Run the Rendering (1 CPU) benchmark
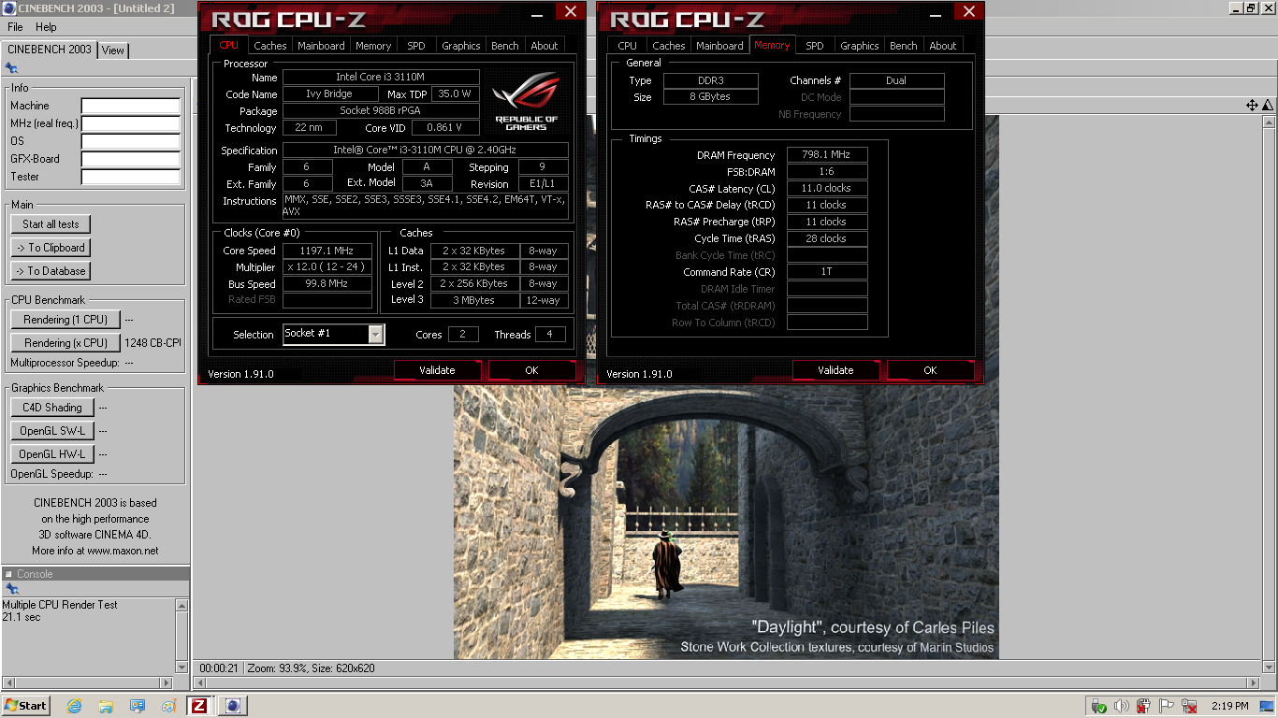Image resolution: width=1278 pixels, height=718 pixels. pyautogui.click(x=65, y=319)
